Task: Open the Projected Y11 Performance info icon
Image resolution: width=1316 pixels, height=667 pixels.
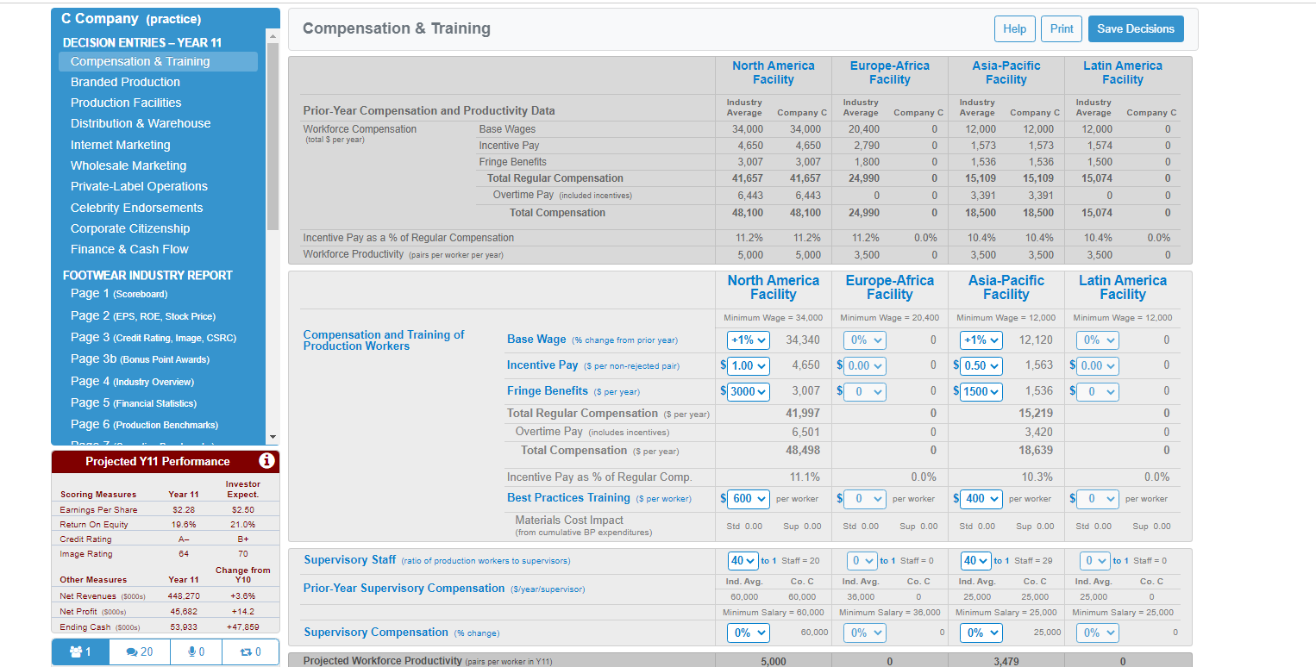Action: [x=268, y=462]
